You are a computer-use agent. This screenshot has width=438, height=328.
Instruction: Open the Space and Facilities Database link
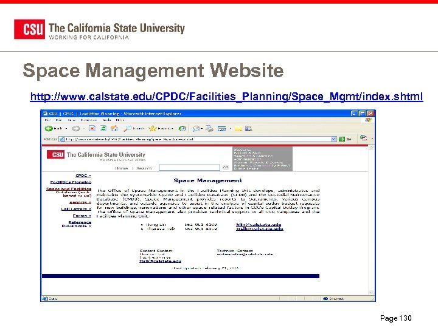pos(69,192)
